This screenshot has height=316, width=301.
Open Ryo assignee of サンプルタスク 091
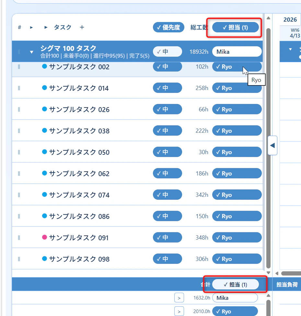[237, 237]
